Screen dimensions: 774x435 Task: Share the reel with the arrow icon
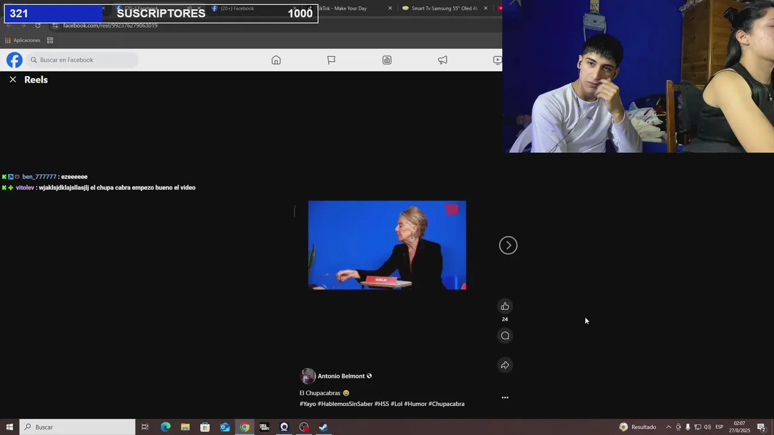[x=505, y=365]
